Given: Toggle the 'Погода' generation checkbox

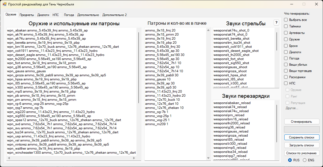Looking at the screenshot, I should click(x=286, y=58).
